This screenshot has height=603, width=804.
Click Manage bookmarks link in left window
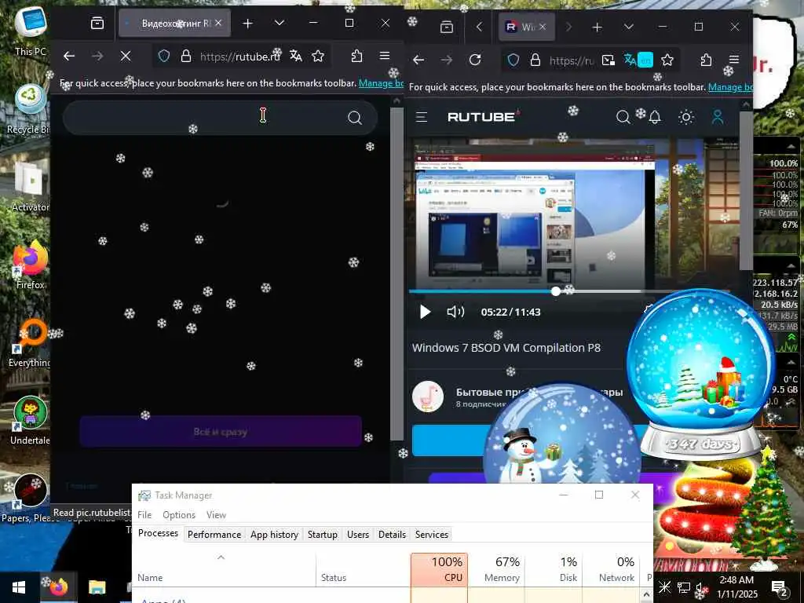tap(381, 83)
